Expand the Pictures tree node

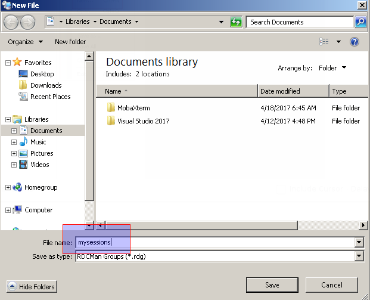[14, 153]
